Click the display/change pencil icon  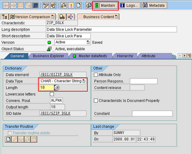click(x=45, y=5)
